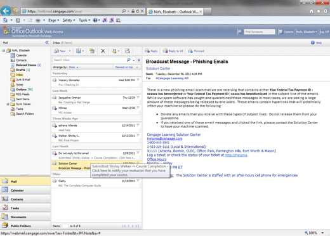Open the Newest on top sort dropdown
The image size is (330, 236).
[126, 67]
